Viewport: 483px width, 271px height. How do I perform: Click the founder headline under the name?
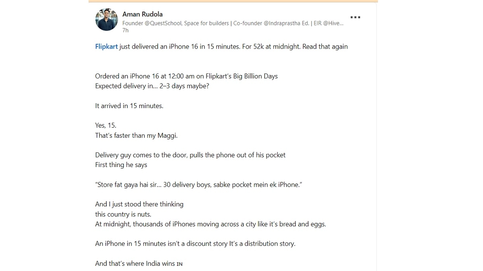(x=233, y=23)
